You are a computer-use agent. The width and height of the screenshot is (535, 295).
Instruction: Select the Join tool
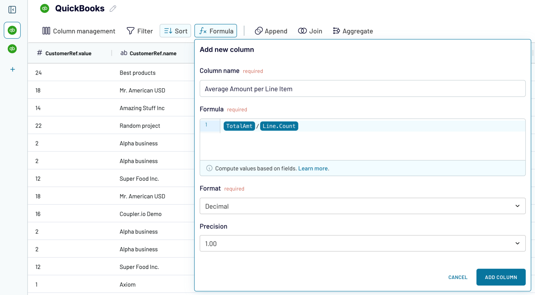310,31
